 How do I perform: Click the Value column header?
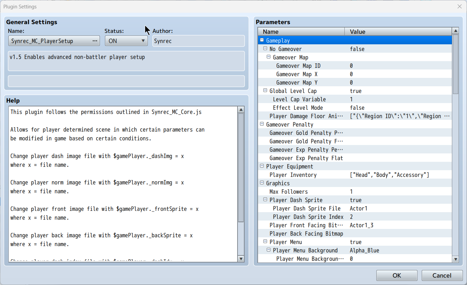tap(398, 32)
